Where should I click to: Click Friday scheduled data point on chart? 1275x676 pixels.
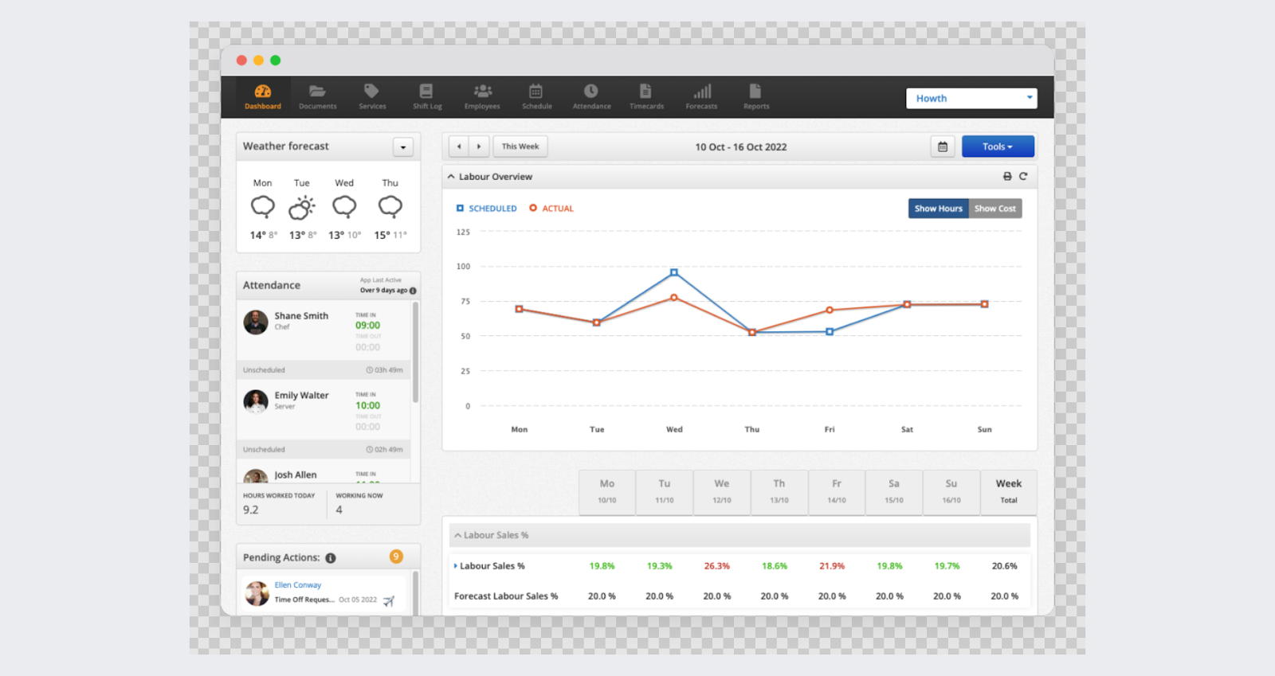[x=830, y=331]
